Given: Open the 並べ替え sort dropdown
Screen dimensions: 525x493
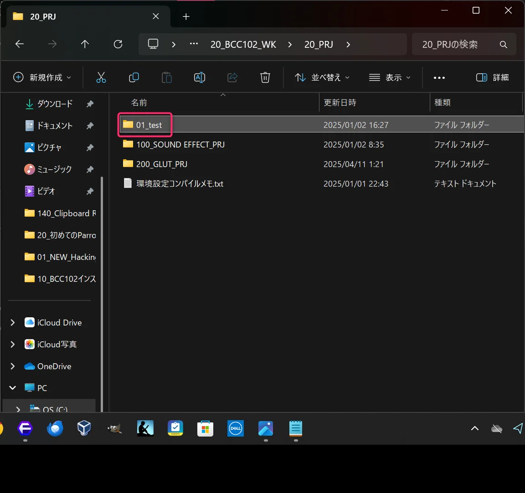Looking at the screenshot, I should pos(322,77).
